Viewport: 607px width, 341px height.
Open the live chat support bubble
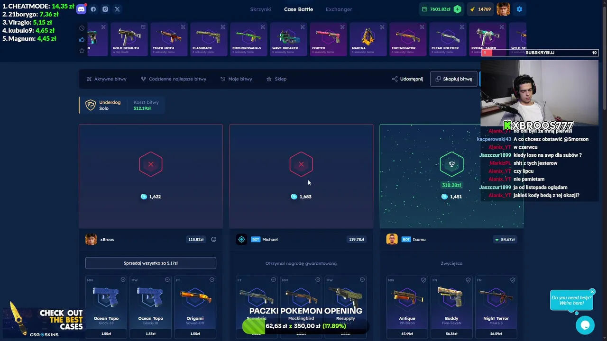click(x=585, y=325)
